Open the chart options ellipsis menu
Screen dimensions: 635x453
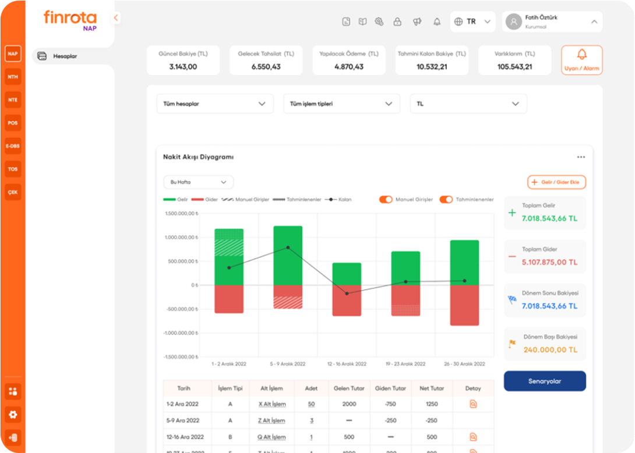coord(581,157)
